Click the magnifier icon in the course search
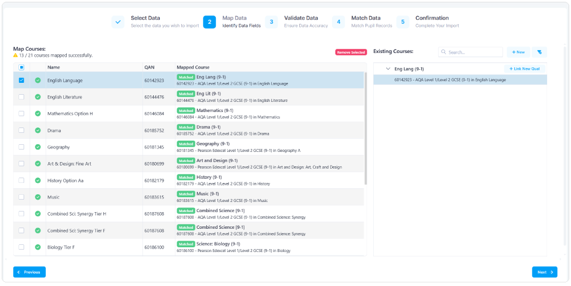This screenshot has width=571, height=286. coord(444,52)
